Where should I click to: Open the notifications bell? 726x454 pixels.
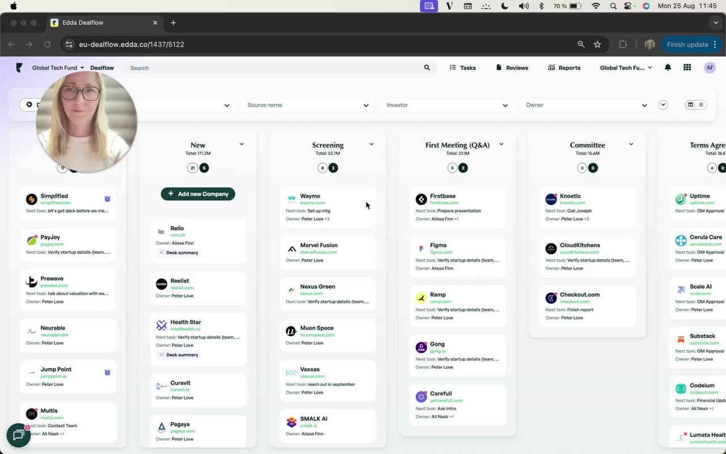[x=668, y=68]
